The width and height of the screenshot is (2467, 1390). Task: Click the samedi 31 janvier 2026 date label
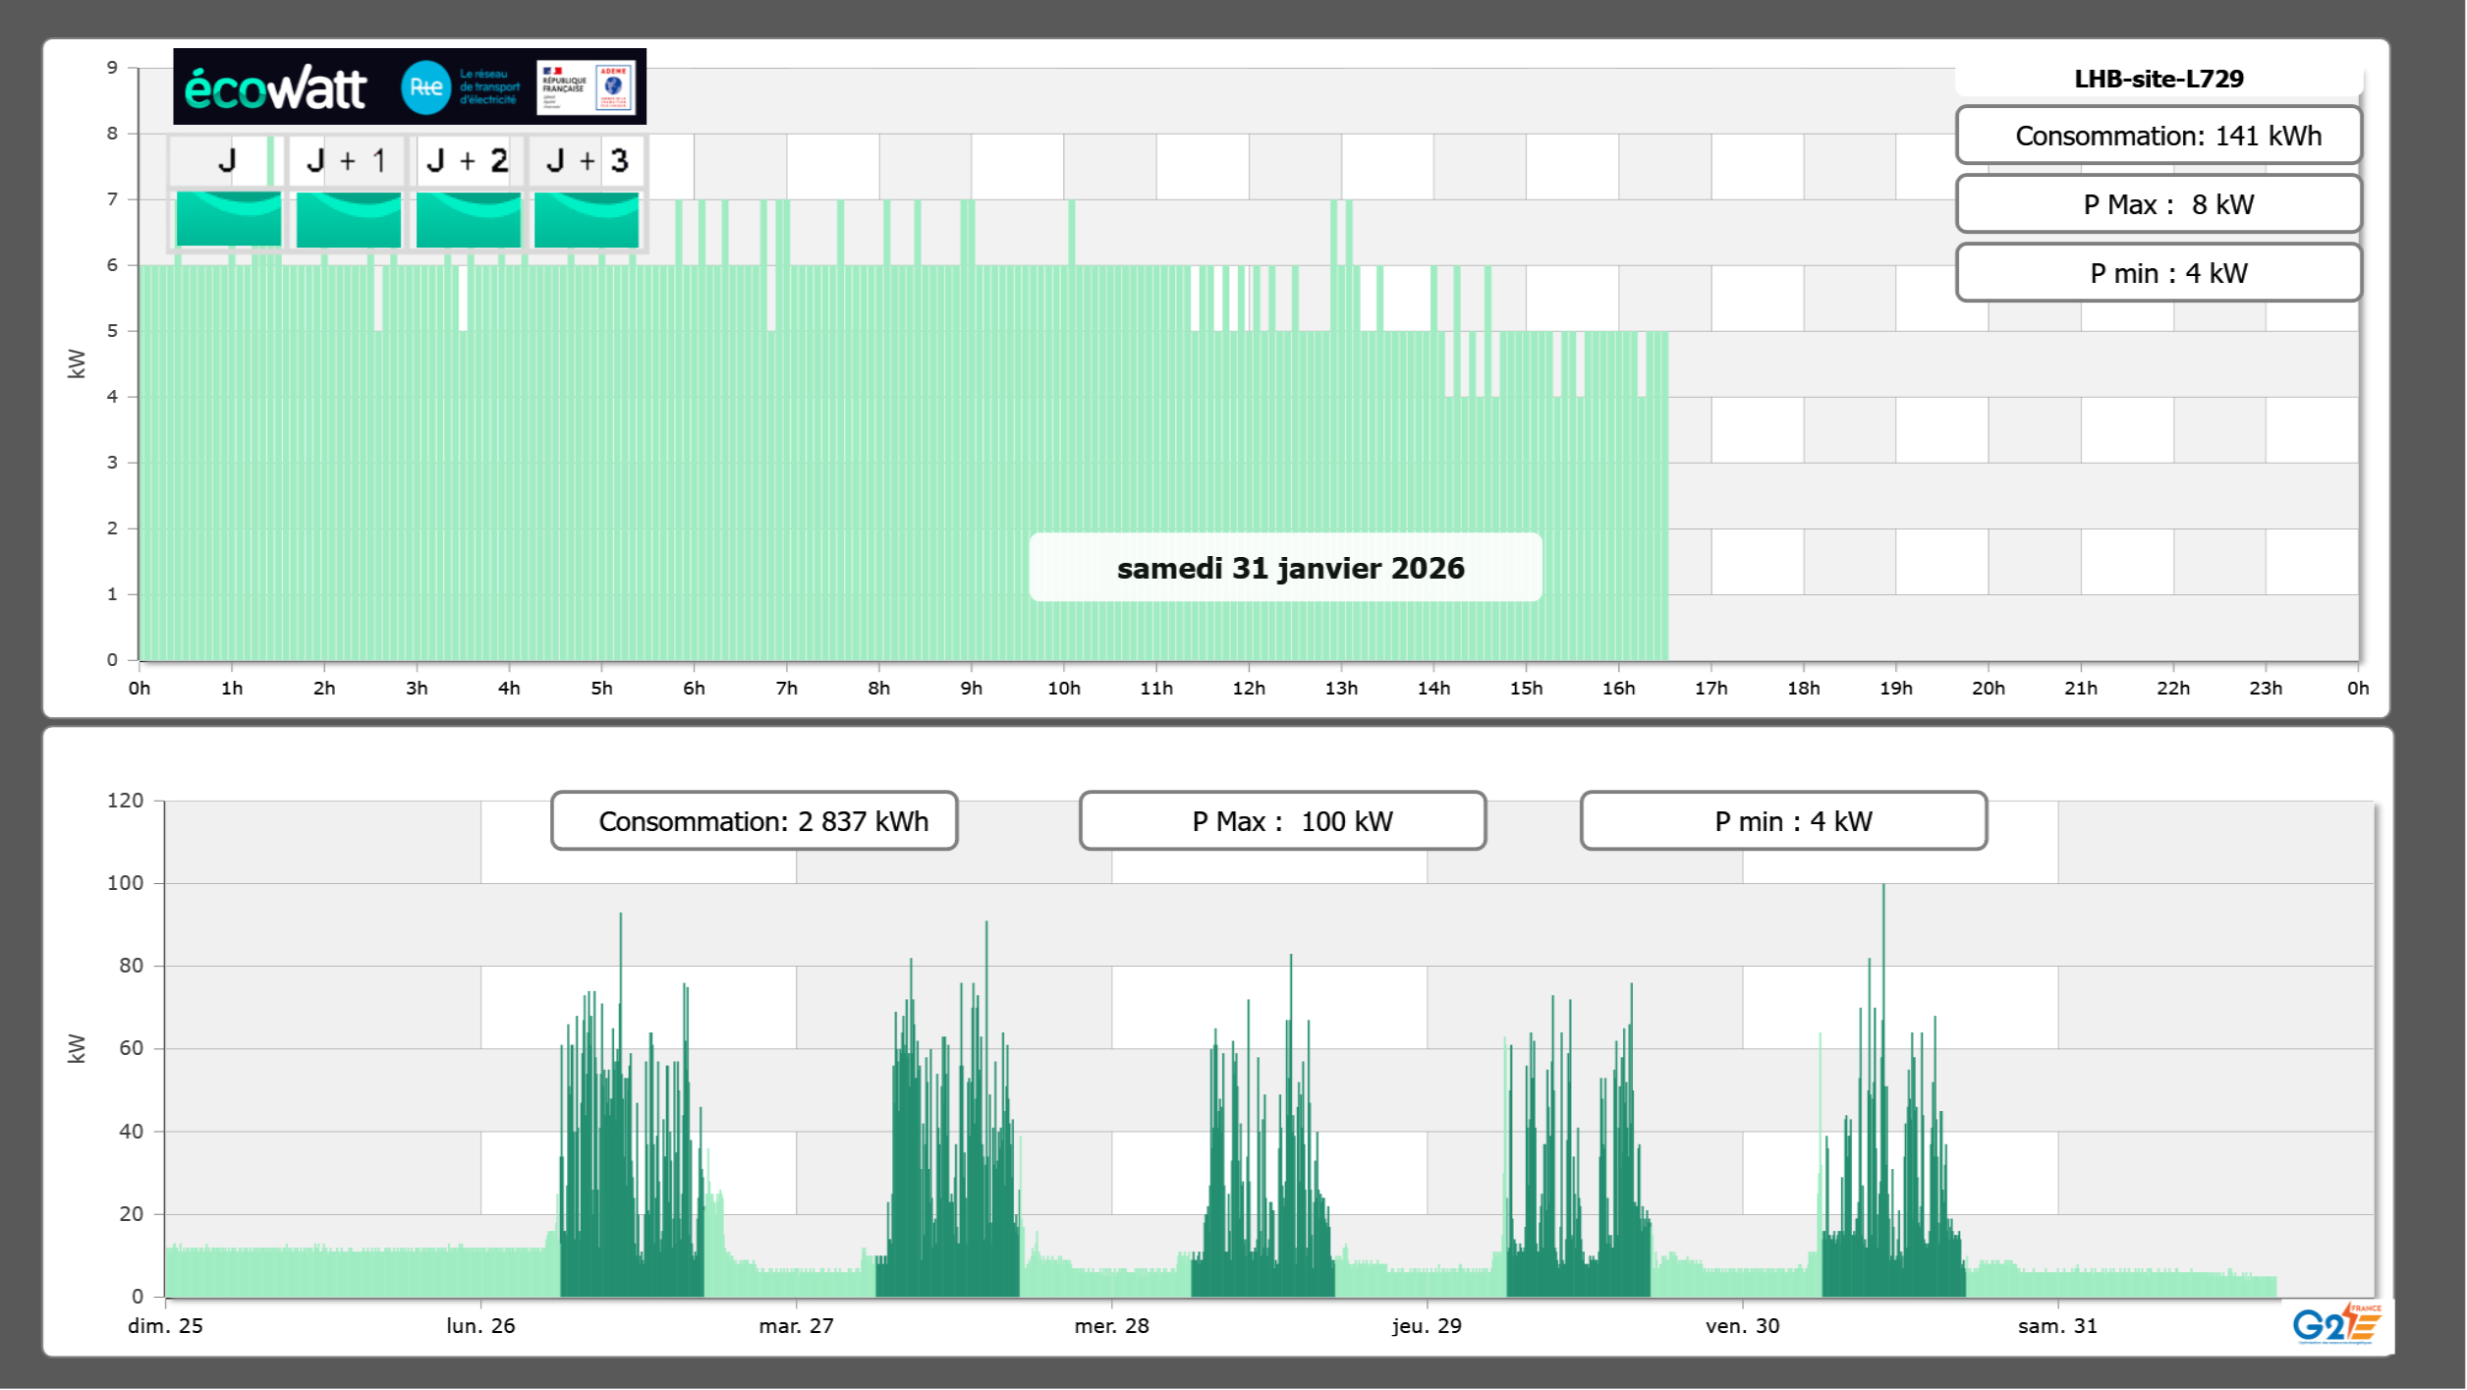click(x=1286, y=568)
